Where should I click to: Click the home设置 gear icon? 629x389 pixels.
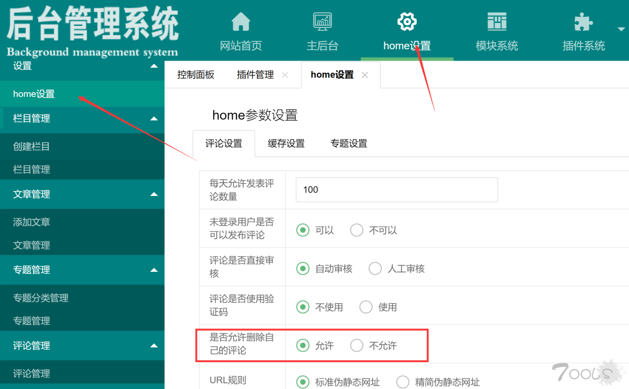[x=407, y=21]
